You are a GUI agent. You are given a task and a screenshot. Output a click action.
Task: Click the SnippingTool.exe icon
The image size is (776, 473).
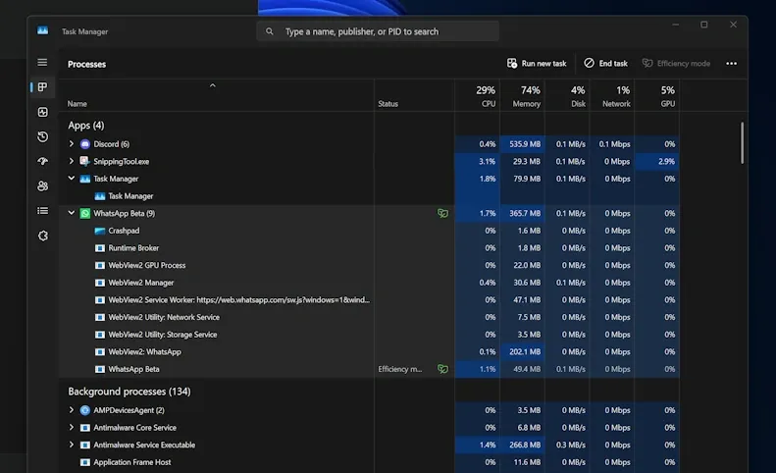click(x=85, y=162)
